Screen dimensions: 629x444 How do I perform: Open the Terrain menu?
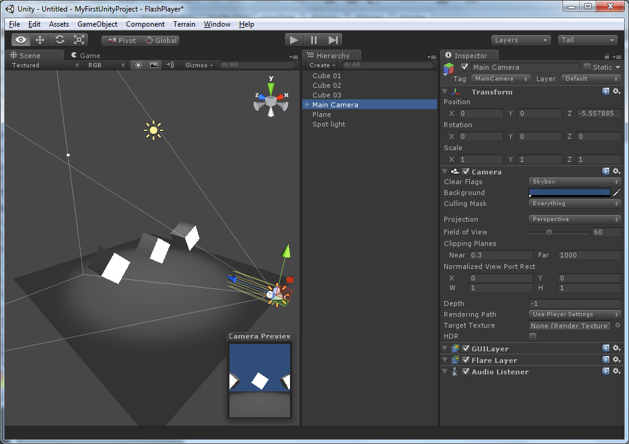click(184, 24)
